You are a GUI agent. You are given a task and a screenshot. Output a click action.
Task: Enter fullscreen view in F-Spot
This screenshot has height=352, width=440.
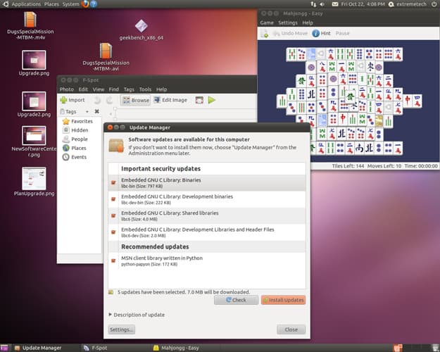pos(199,100)
